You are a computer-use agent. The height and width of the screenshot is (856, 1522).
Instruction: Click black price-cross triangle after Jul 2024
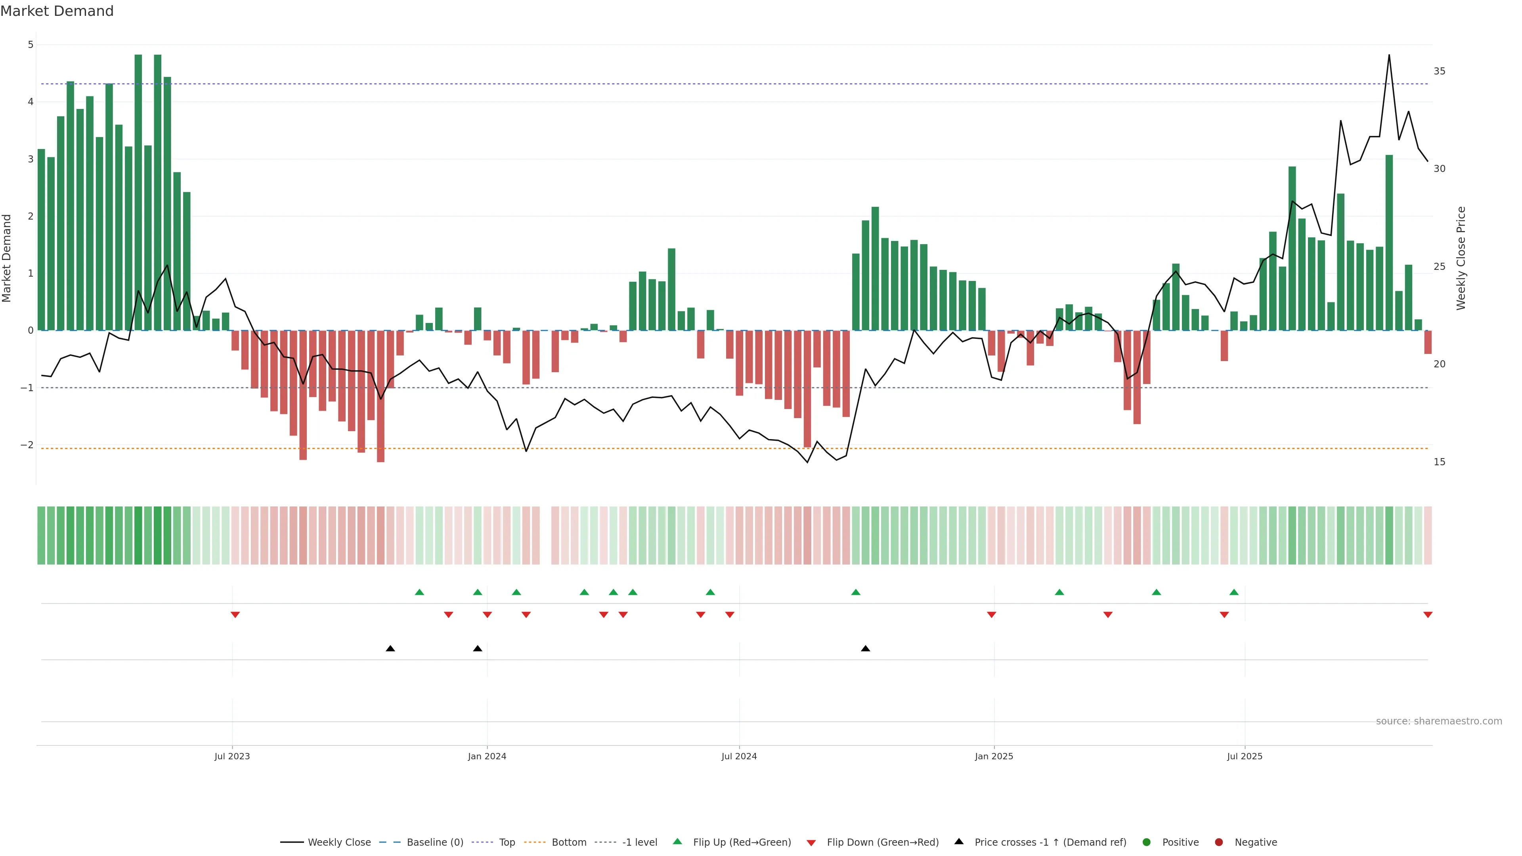[x=866, y=649]
